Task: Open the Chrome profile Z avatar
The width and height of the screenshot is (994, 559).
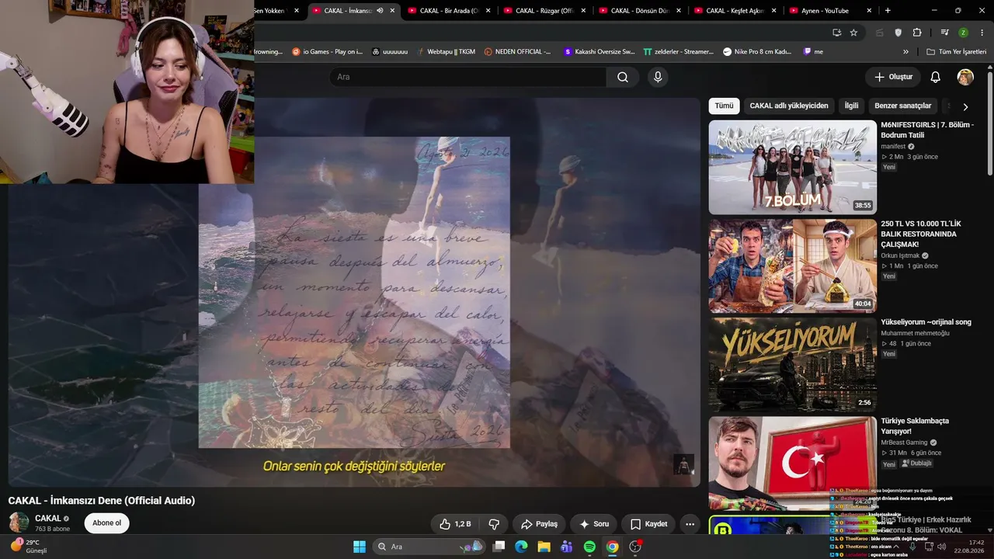Action: 963,33
